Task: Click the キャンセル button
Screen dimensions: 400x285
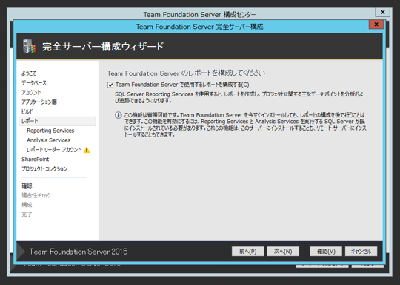Action: pyautogui.click(x=361, y=252)
